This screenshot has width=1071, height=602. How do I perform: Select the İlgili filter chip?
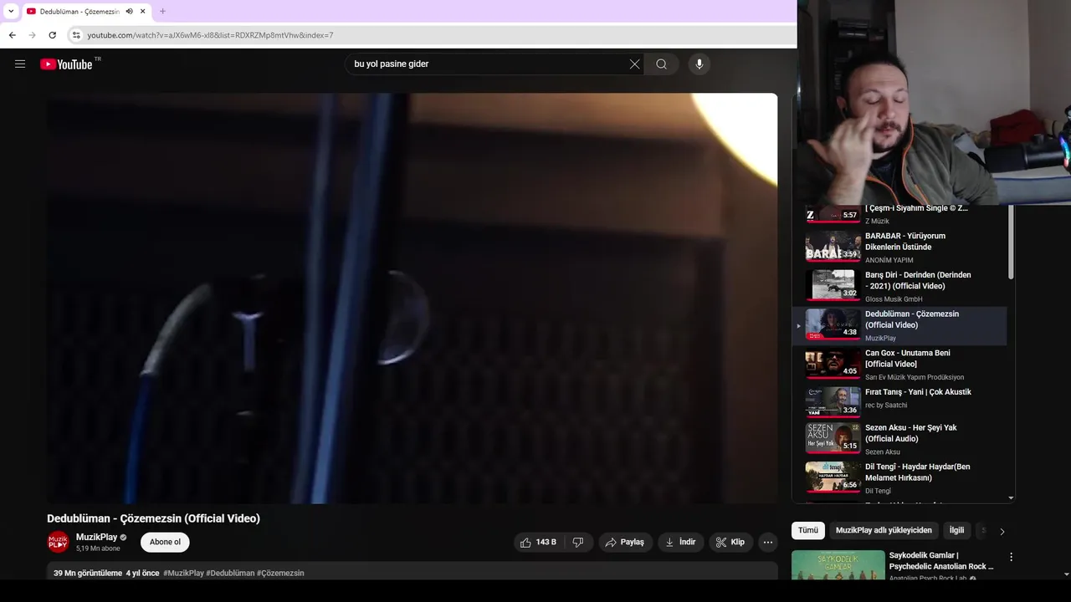tap(956, 530)
